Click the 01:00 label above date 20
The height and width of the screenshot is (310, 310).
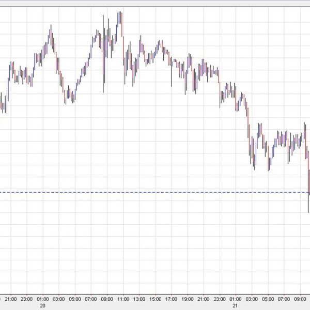(43, 299)
